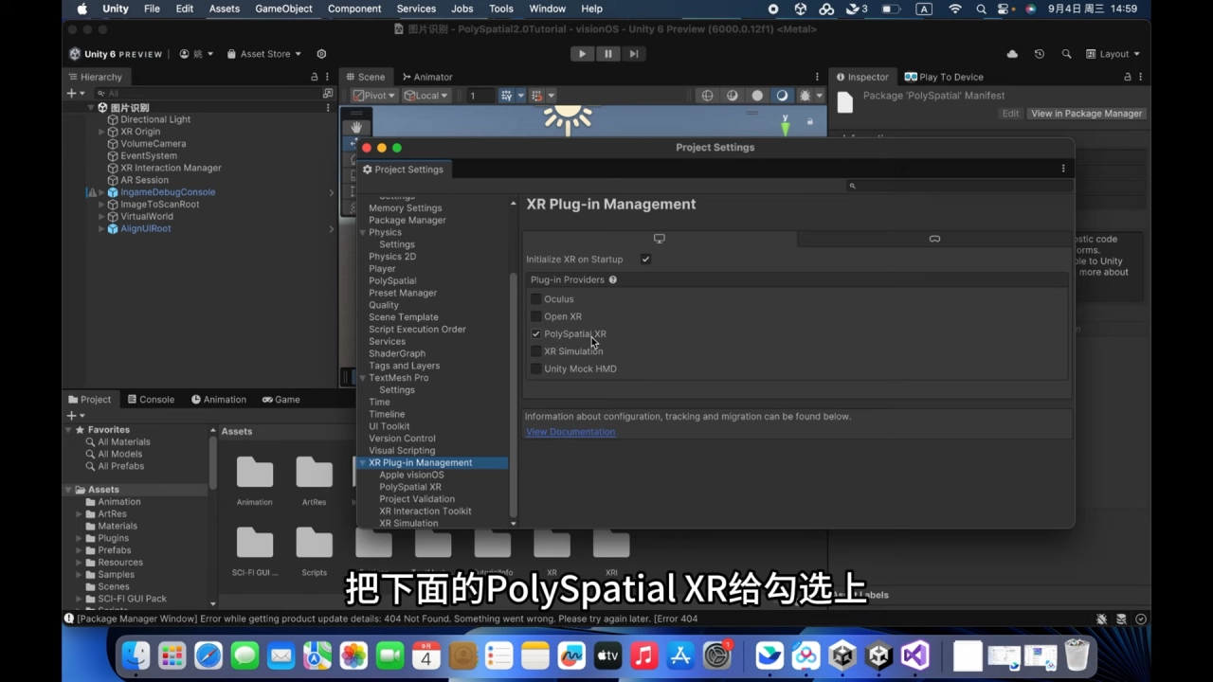Screen dimensions: 1213x682
Task: Expand IngameDebugConsole in Hierarchy
Action: 101,192
